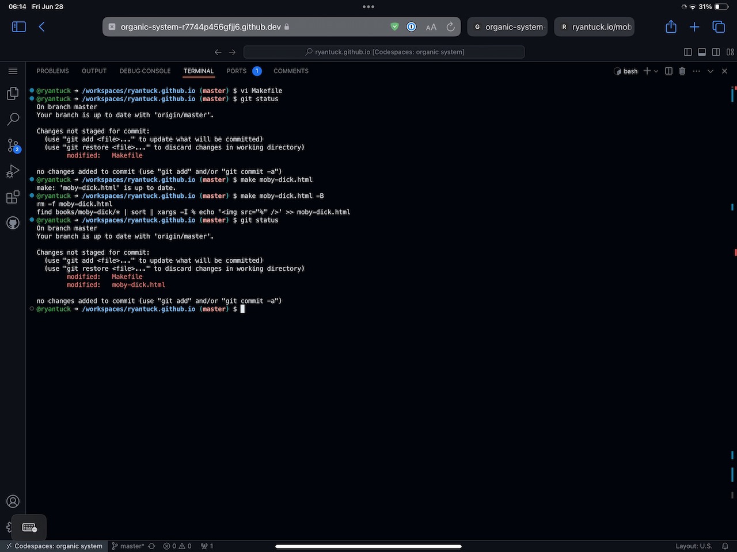The height and width of the screenshot is (552, 737).
Task: Open Source Control view with badge
Action: point(13,145)
